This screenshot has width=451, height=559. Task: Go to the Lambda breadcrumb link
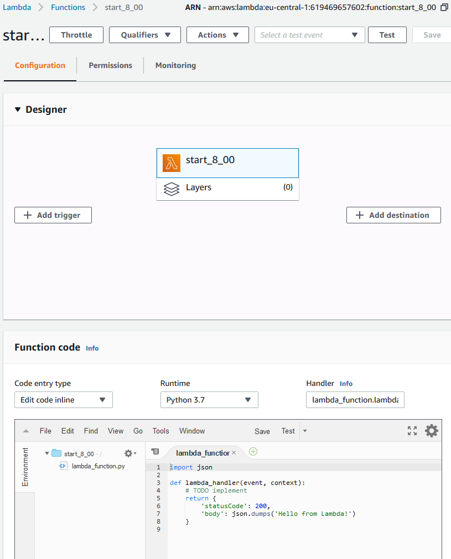(17, 7)
